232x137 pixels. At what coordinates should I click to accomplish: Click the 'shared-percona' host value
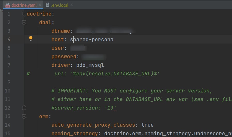[92, 40]
